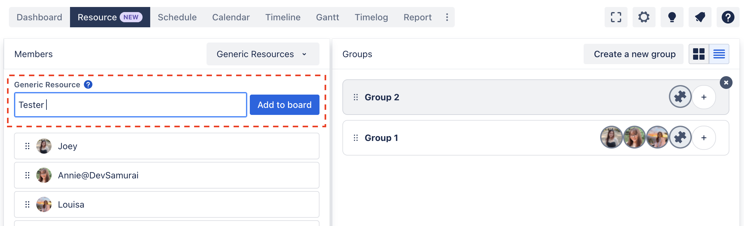Viewport: 744px width, 226px height.
Task: Click Create a new group button
Action: click(634, 54)
